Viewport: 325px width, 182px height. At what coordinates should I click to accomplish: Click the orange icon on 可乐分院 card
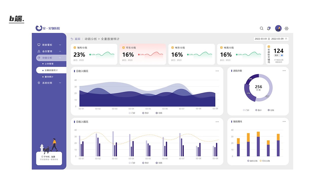pyautogui.click(x=123, y=48)
